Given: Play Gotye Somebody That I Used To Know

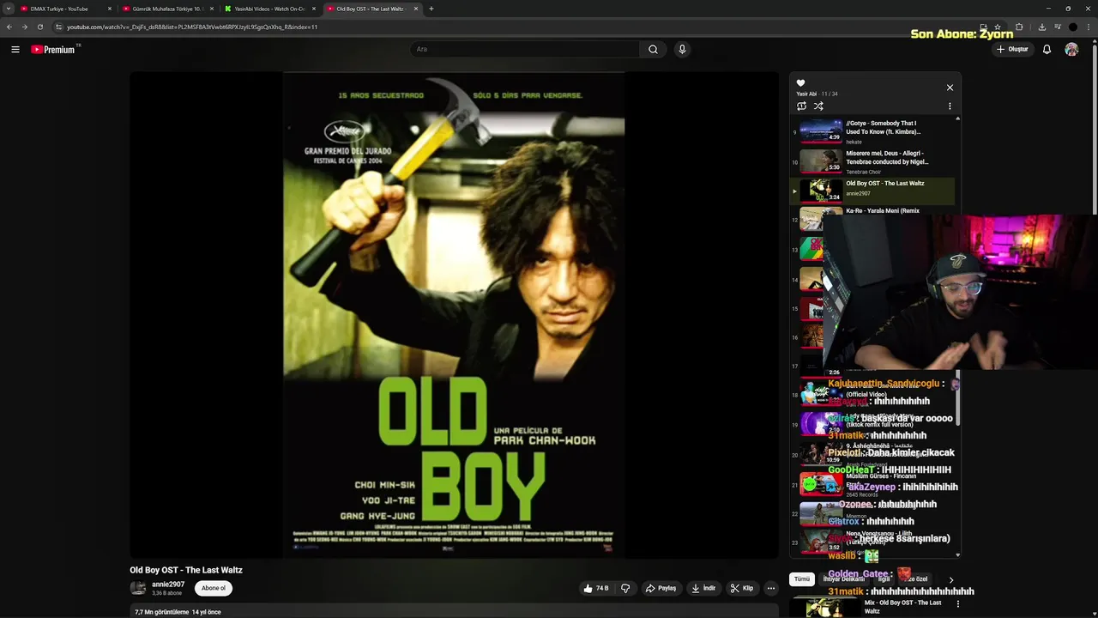Looking at the screenshot, I should (x=872, y=132).
